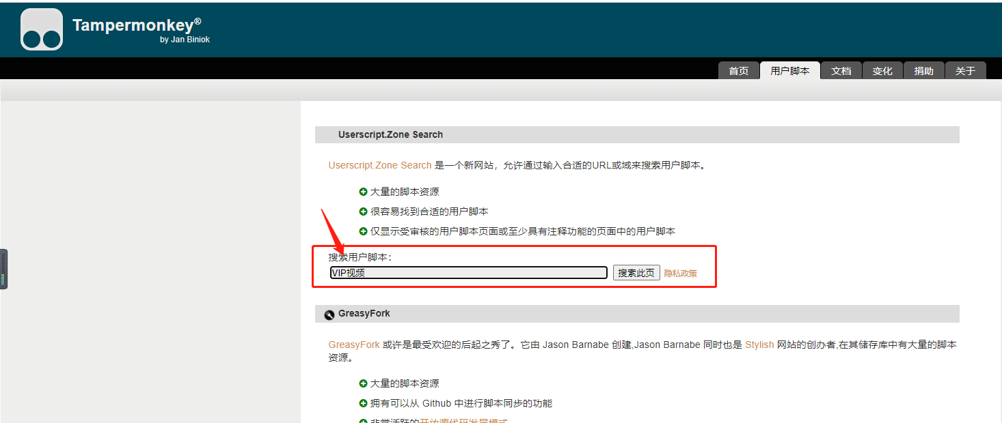The width and height of the screenshot is (1002, 423).
Task: Click the 搜索此页 button
Action: pyautogui.click(x=636, y=273)
